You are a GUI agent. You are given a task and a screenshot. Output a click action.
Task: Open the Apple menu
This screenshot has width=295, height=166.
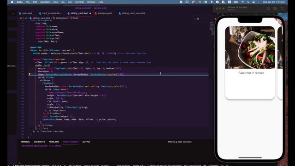tap(12, 2)
